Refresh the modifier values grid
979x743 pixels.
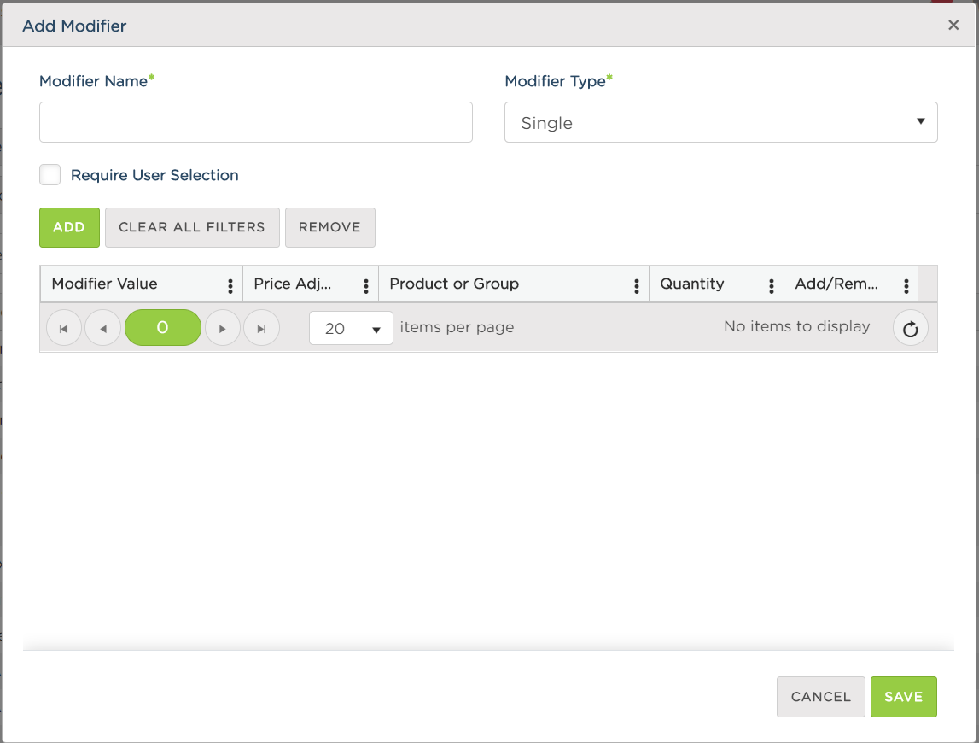[x=910, y=329]
